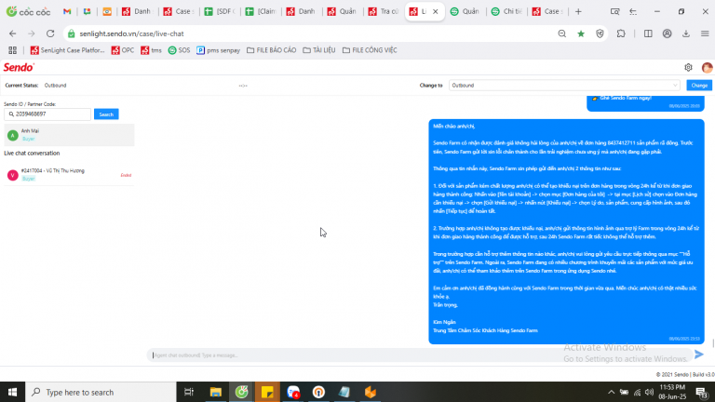Open the Cốc Cốc main menu
Viewport: 715px width, 402px height.
[x=705, y=33]
